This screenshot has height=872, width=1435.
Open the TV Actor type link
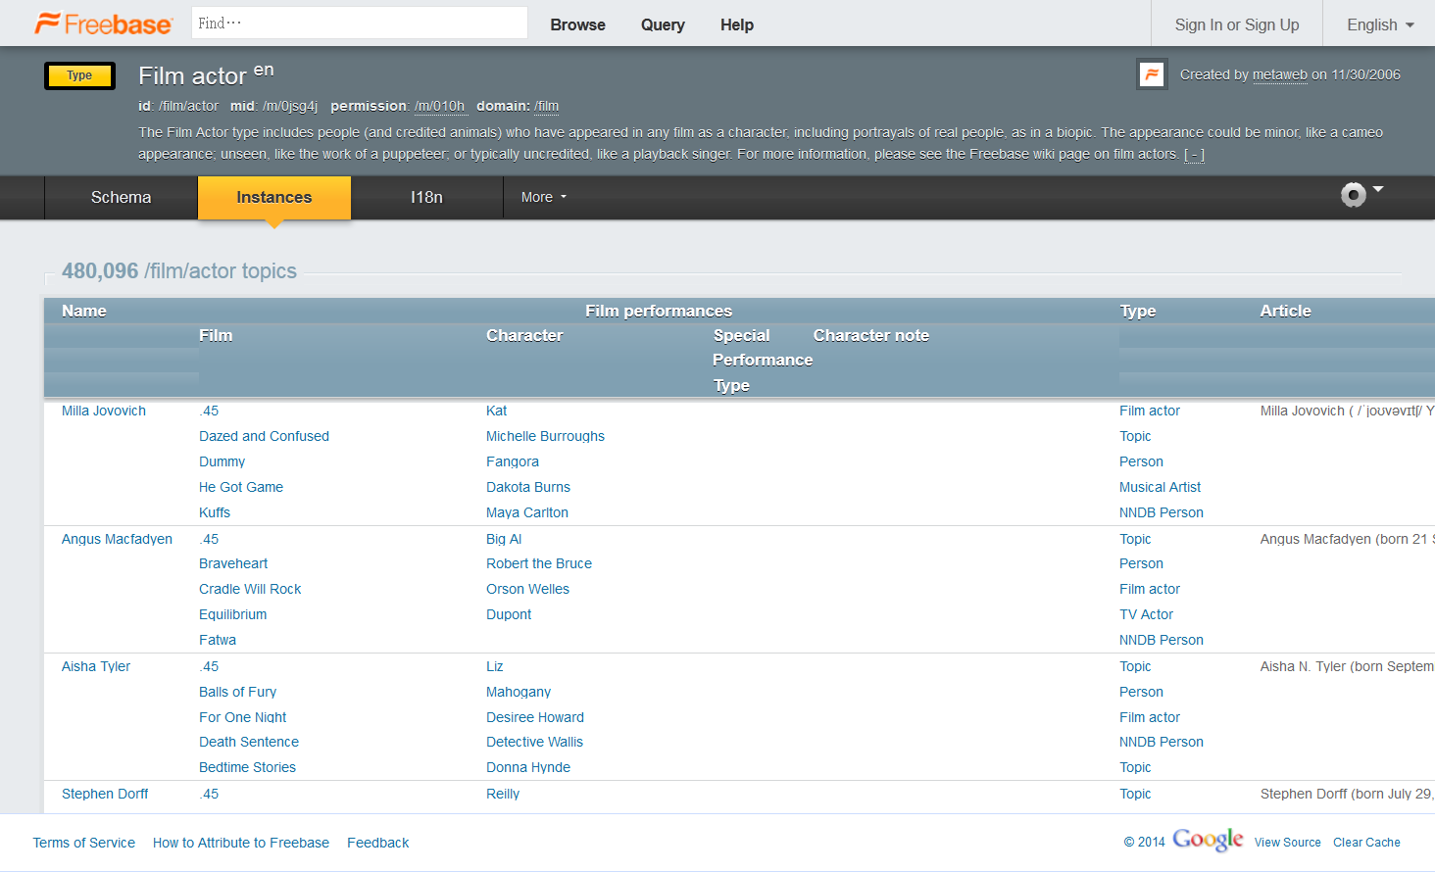tap(1146, 614)
